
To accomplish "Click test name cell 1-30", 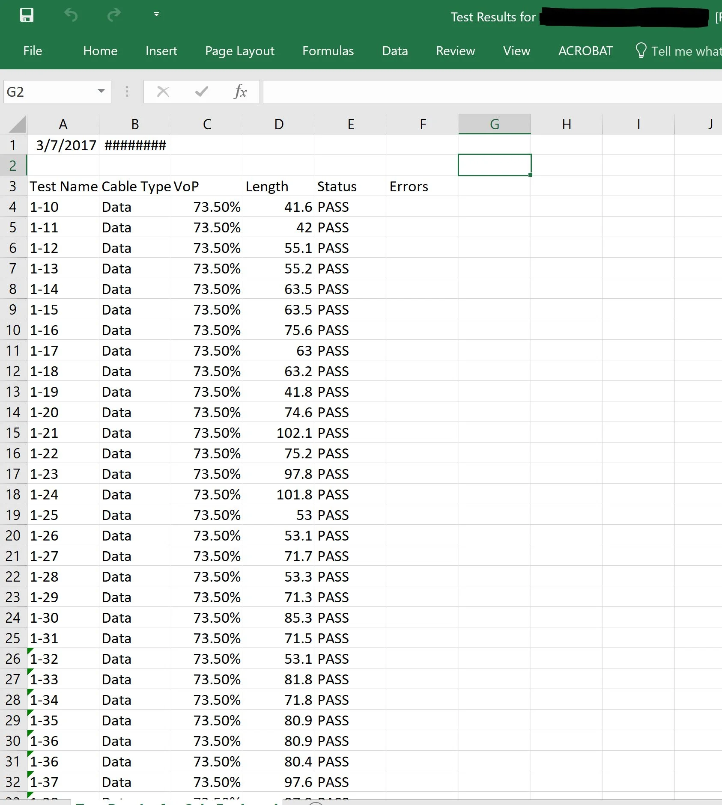I will (x=63, y=618).
